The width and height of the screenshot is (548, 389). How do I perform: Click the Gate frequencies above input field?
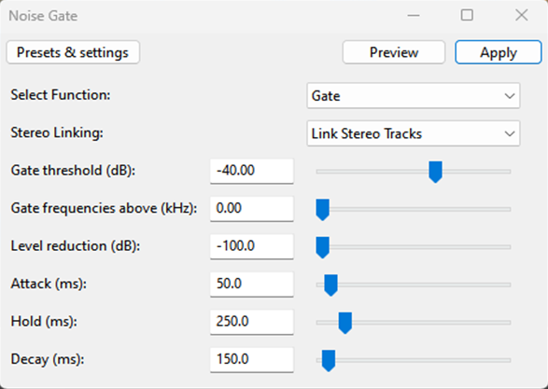click(x=252, y=208)
